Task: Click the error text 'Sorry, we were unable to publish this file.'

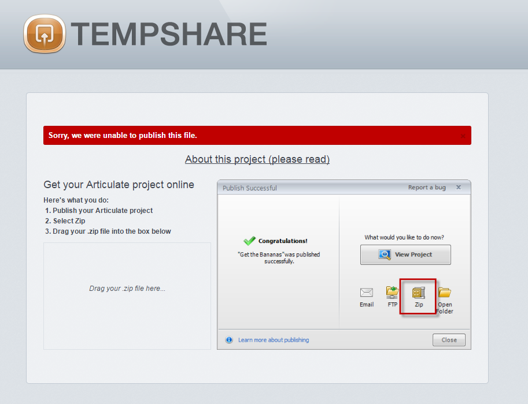Action: (x=123, y=135)
